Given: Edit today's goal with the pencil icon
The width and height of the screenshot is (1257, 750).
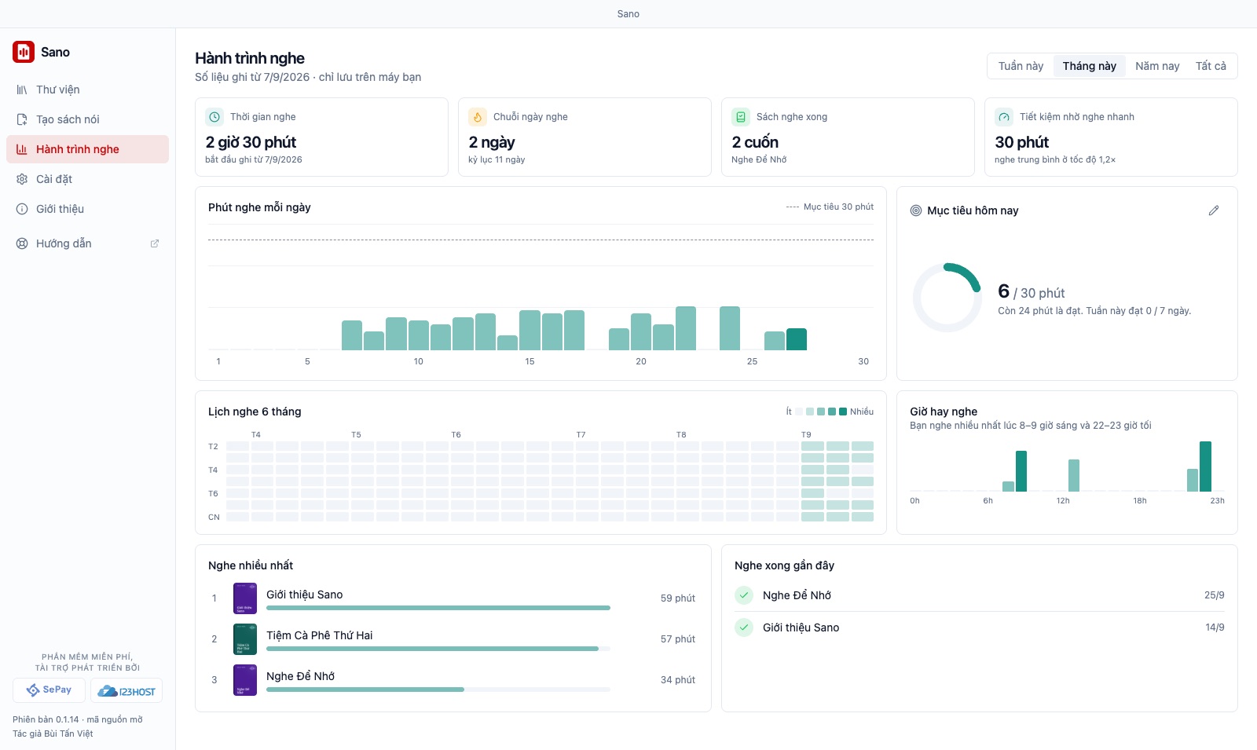Looking at the screenshot, I should tap(1214, 210).
